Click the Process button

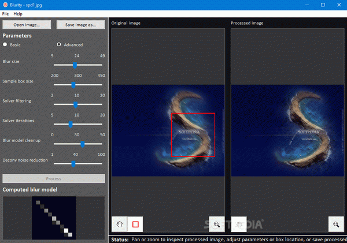coord(54,178)
